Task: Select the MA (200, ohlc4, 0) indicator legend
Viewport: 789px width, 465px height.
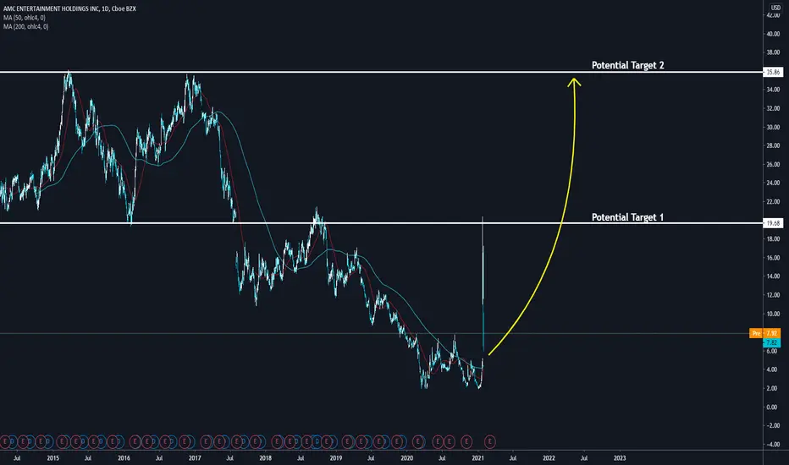Action: coord(25,27)
